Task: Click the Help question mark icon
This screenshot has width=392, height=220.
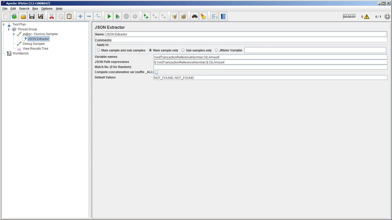Action: [223, 17]
